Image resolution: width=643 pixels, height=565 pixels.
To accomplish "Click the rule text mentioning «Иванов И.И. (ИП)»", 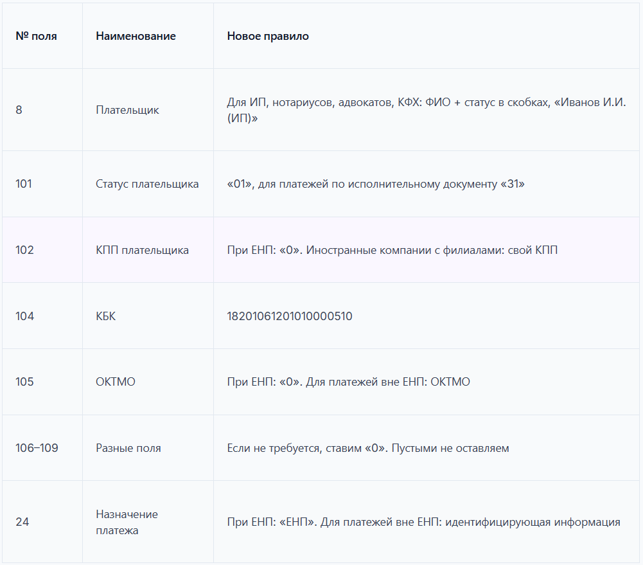I will click(x=426, y=110).
